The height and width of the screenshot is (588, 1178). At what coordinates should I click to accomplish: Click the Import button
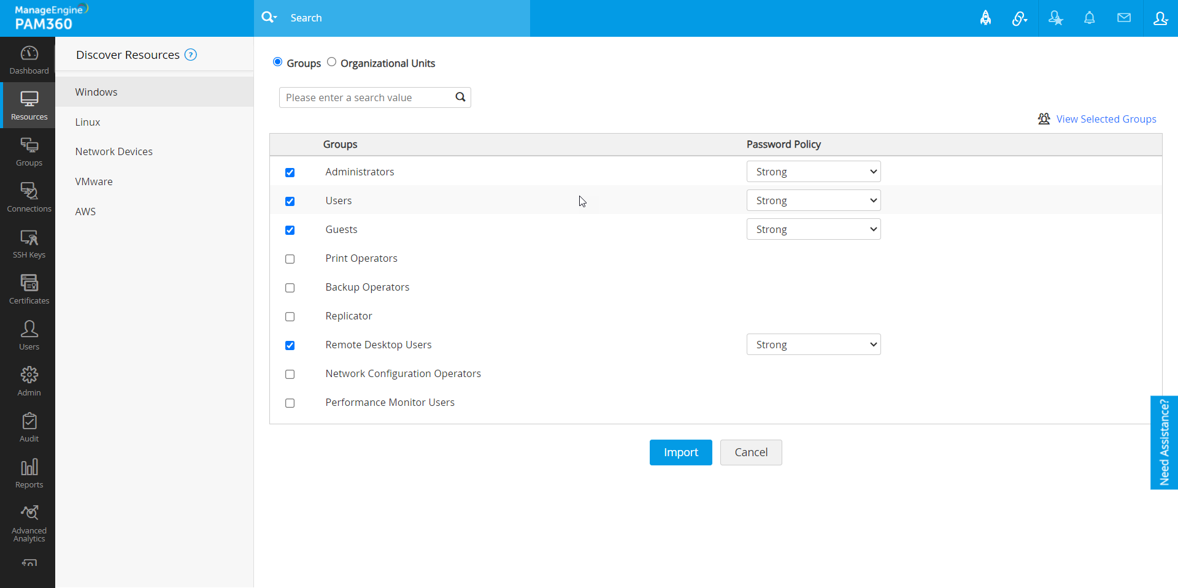point(680,452)
